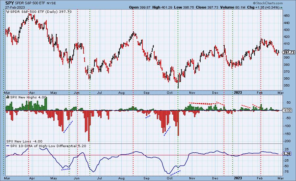Image resolution: width=296 pixels, height=181 pixels.
Task: Click the 350 price axis label
Action: pyautogui.click(x=286, y=85)
